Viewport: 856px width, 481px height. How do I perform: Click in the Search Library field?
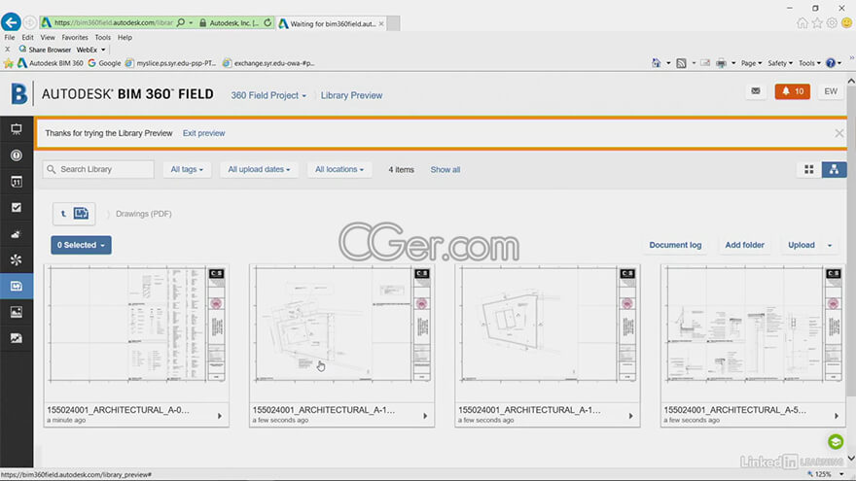pos(98,170)
